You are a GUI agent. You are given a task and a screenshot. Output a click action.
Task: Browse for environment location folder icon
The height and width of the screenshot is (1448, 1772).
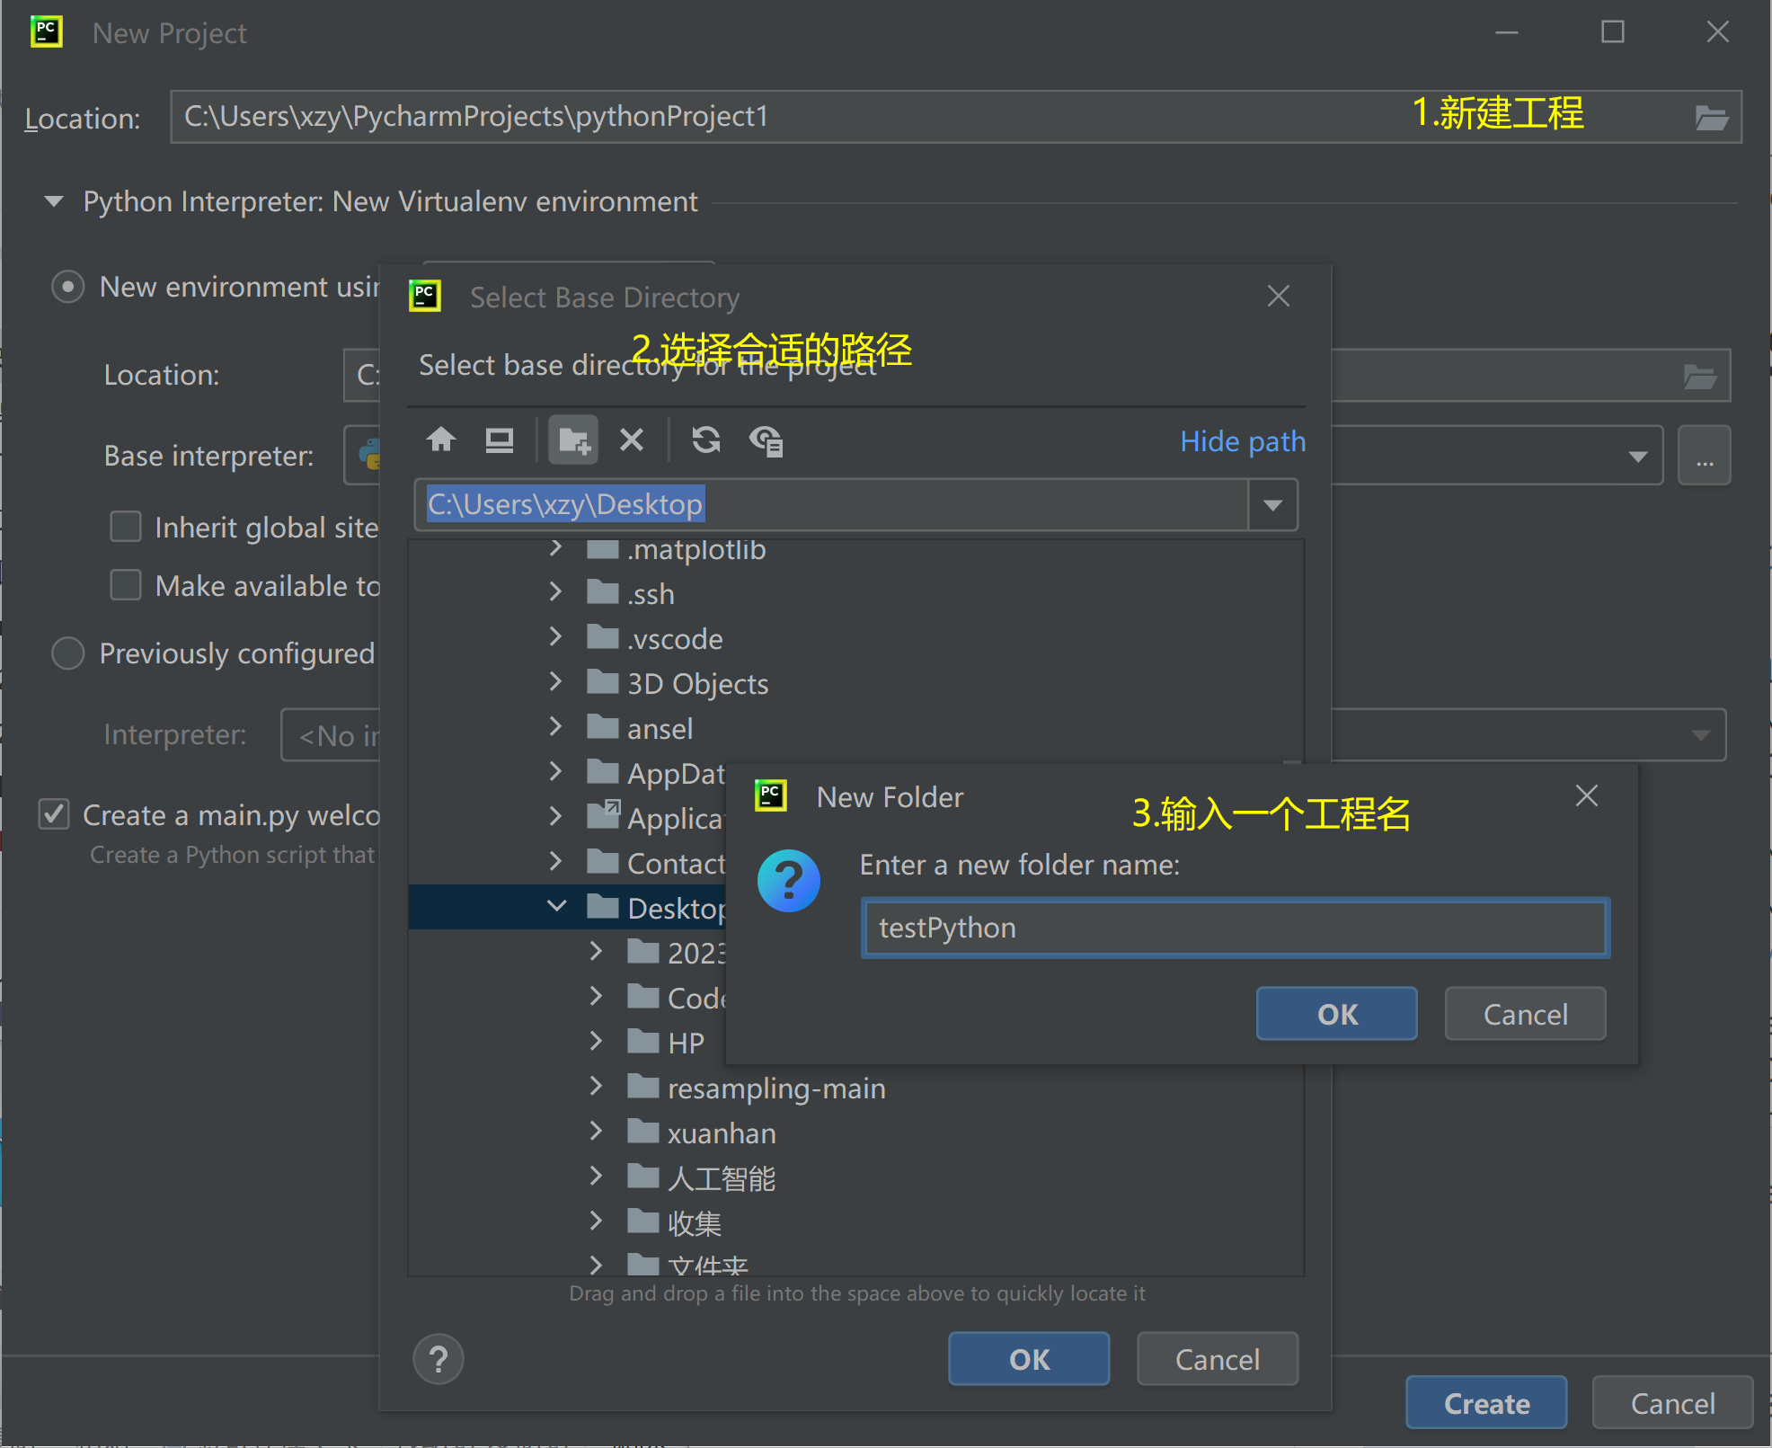click(x=1699, y=376)
